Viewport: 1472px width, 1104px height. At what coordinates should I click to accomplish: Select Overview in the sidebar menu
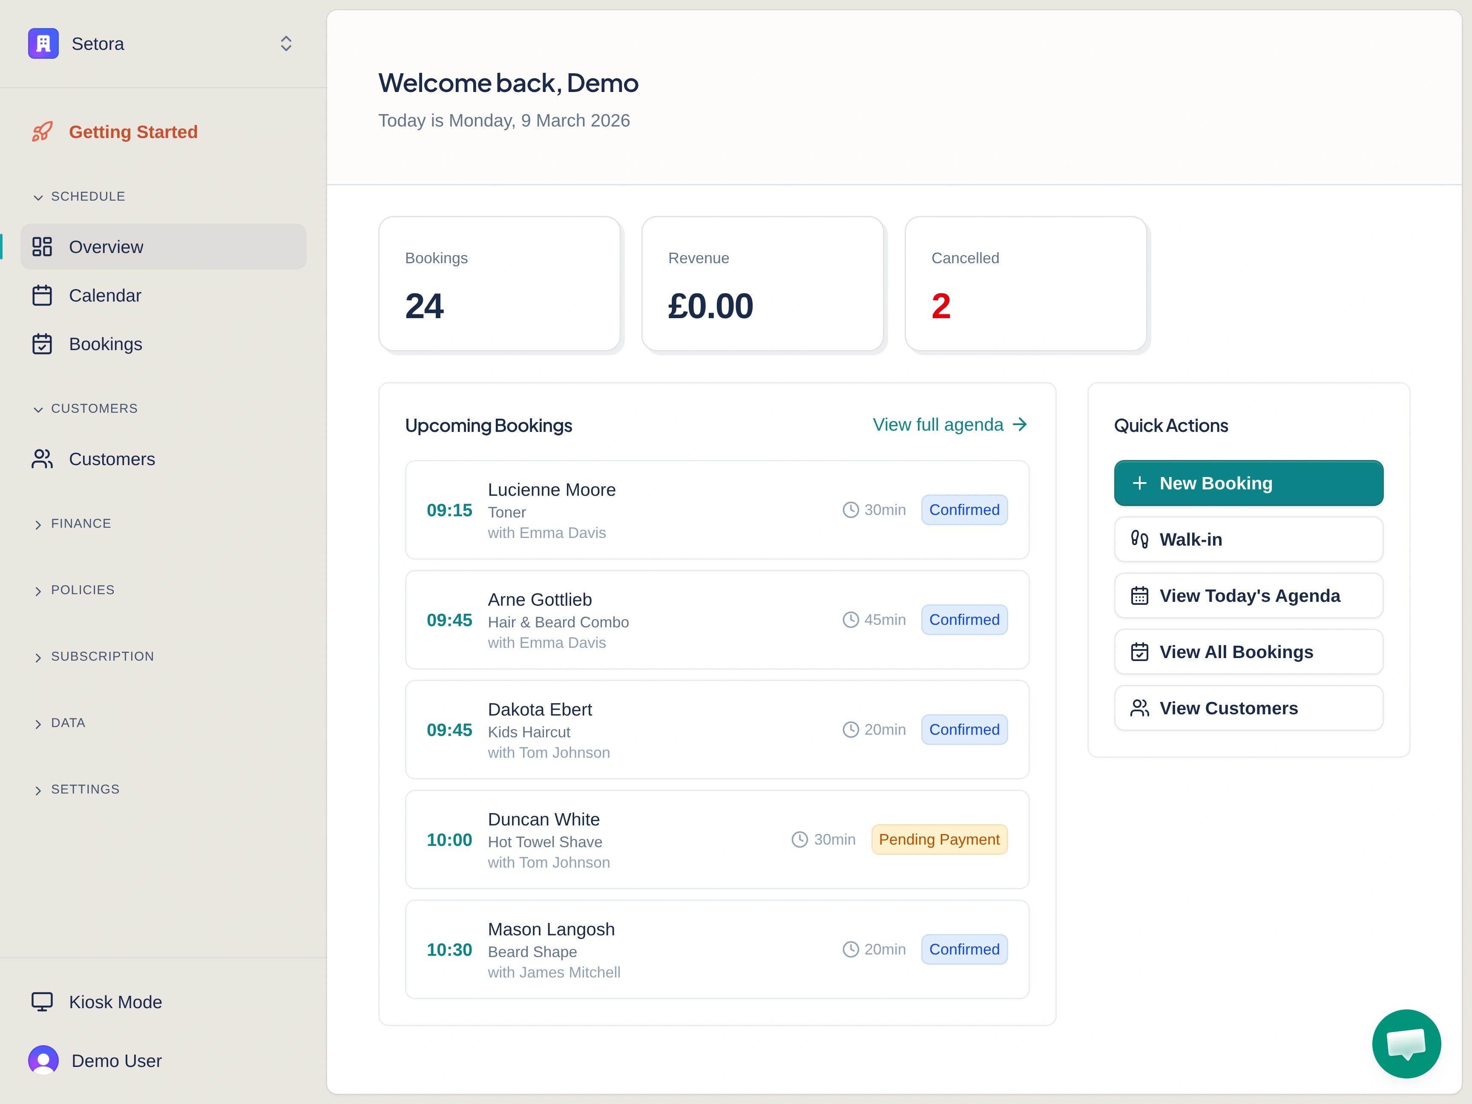coord(163,247)
